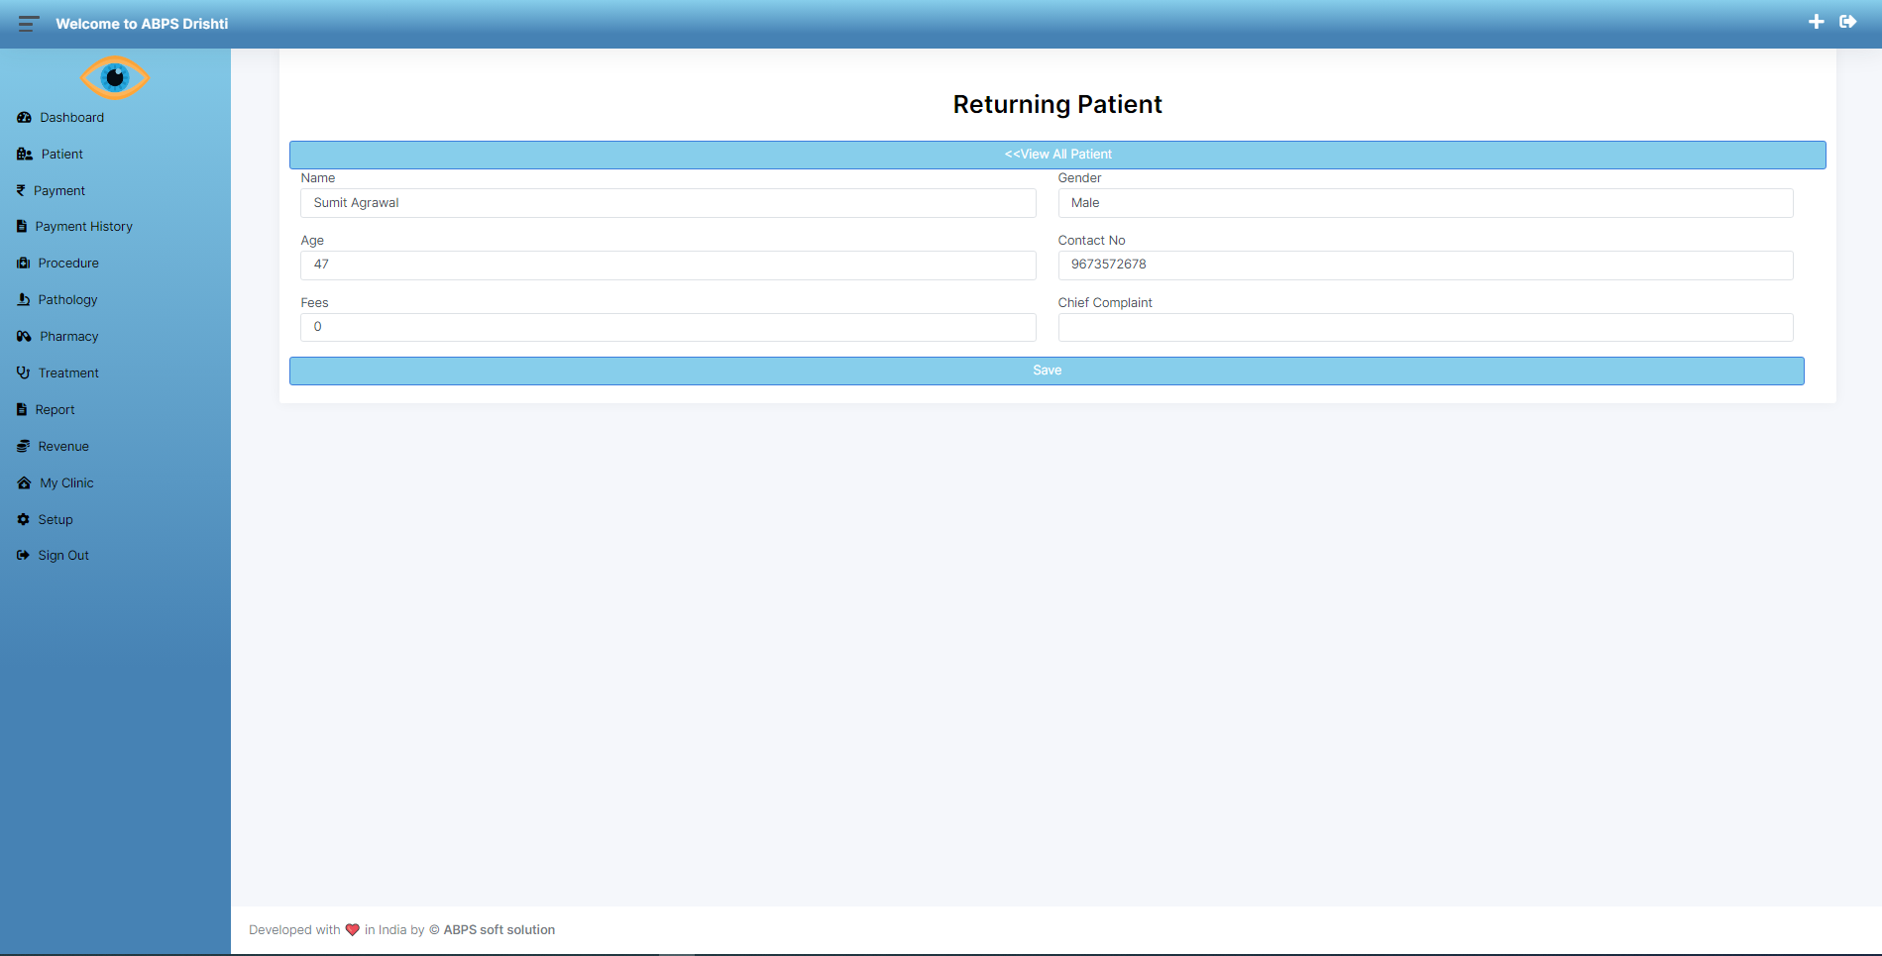This screenshot has width=1882, height=956.
Task: Focus the Fees input field
Action: (x=668, y=327)
